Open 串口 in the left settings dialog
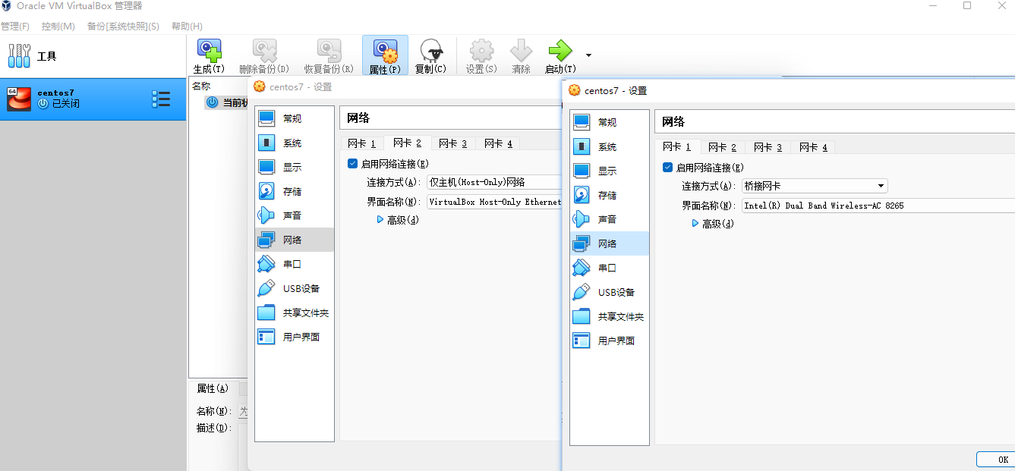 tap(295, 264)
